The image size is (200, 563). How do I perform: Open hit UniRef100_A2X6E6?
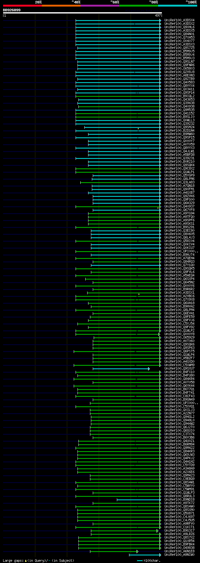point(179,472)
